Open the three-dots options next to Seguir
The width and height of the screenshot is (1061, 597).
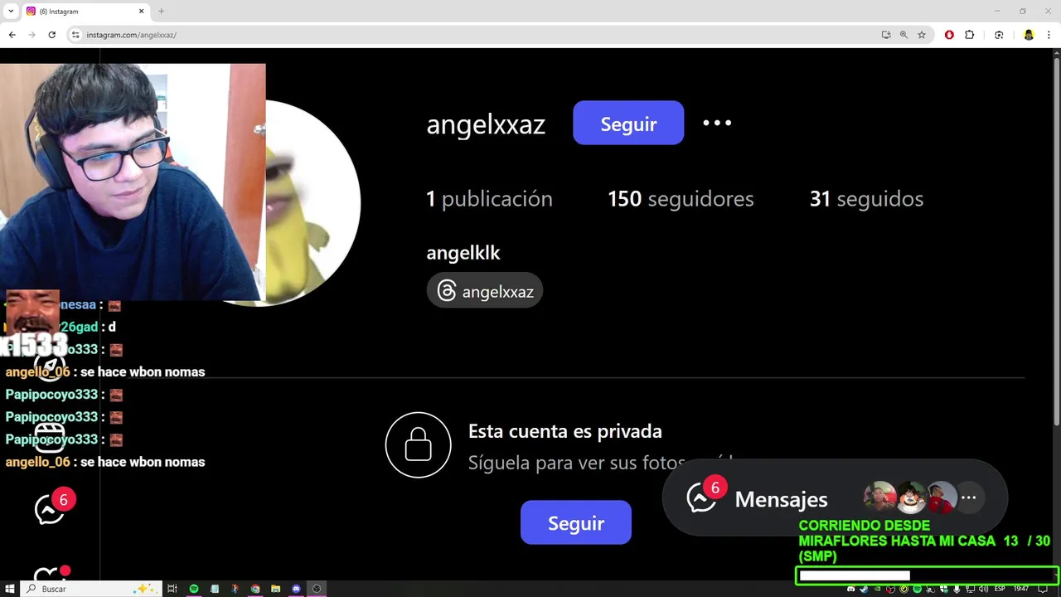(717, 123)
